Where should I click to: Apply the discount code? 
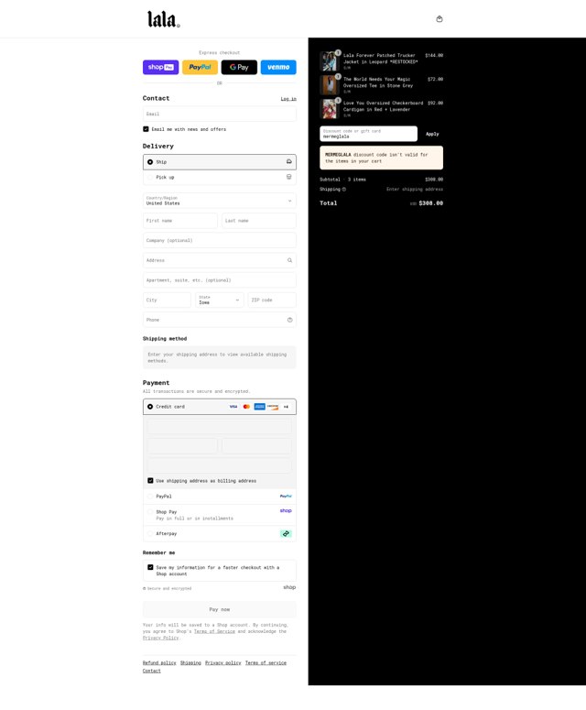pos(432,134)
